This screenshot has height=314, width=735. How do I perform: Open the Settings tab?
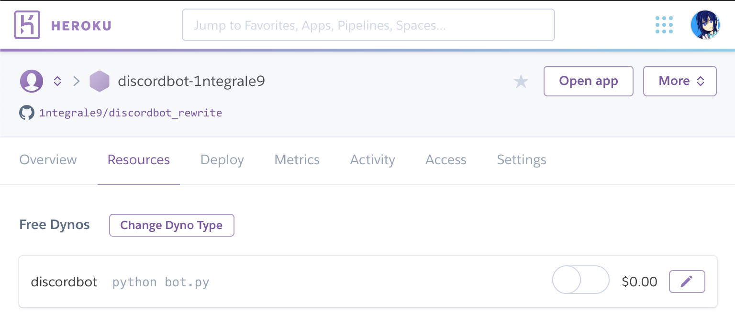point(522,160)
